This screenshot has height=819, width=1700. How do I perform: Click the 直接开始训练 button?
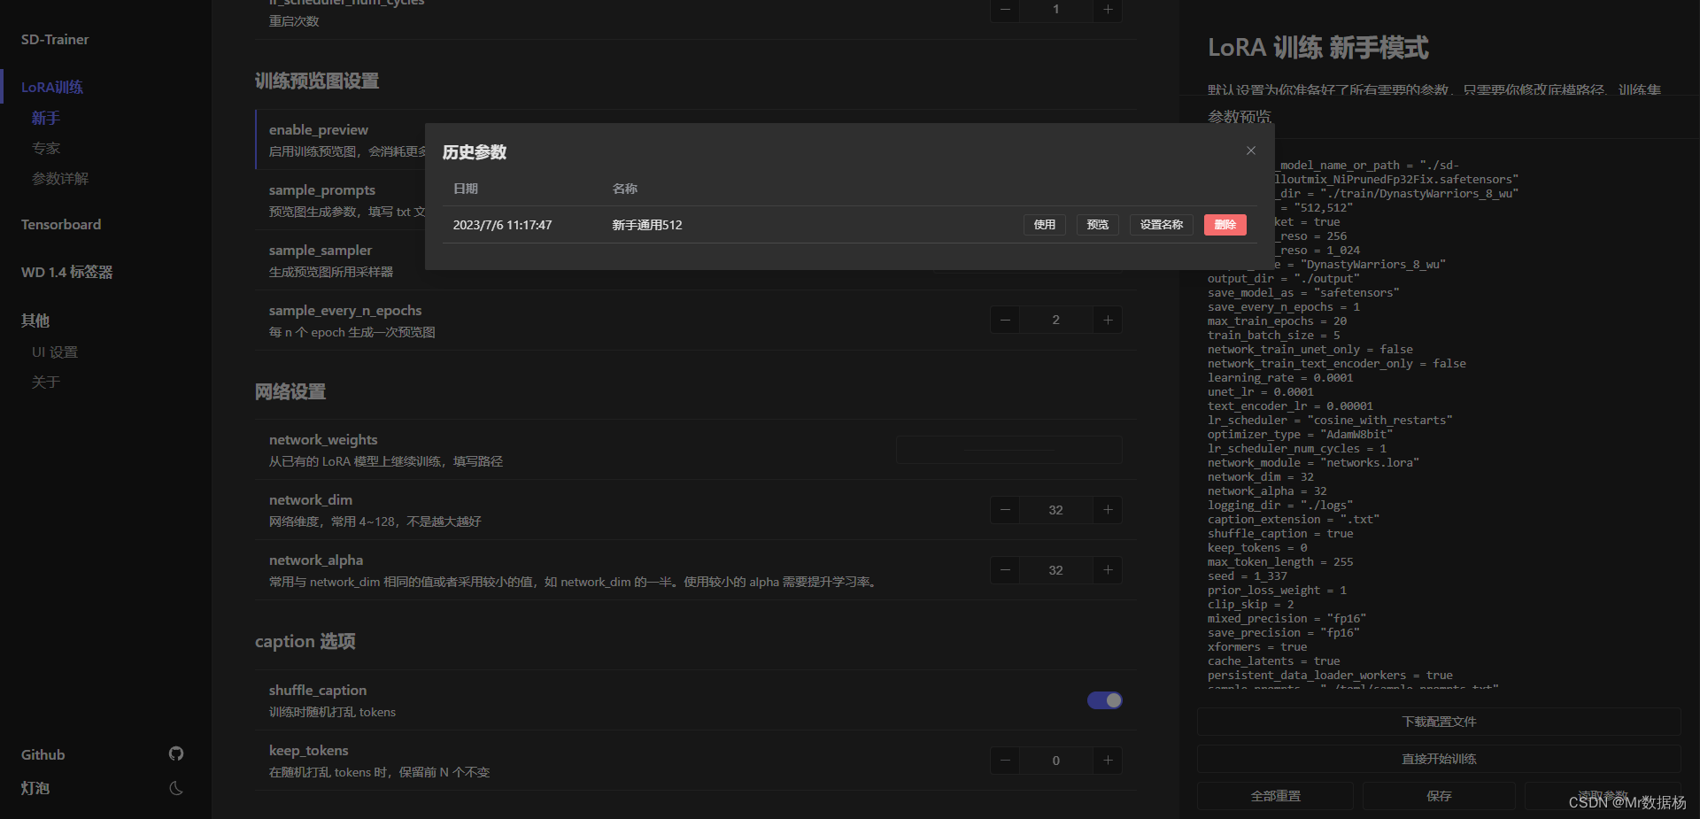(x=1439, y=759)
